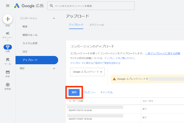
Task: Click the コンバージョンのアップロード heading
Action: point(92,46)
